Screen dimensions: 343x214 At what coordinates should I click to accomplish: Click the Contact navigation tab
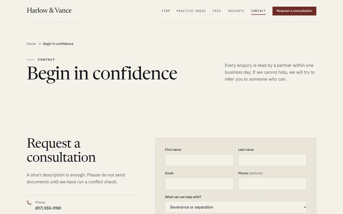258,11
